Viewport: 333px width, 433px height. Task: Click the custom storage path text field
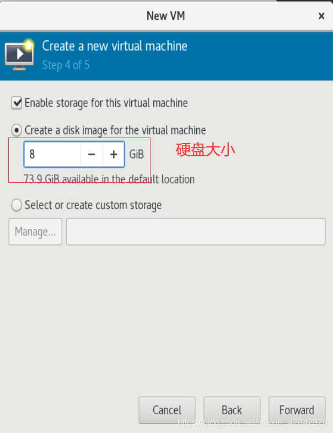(196, 232)
